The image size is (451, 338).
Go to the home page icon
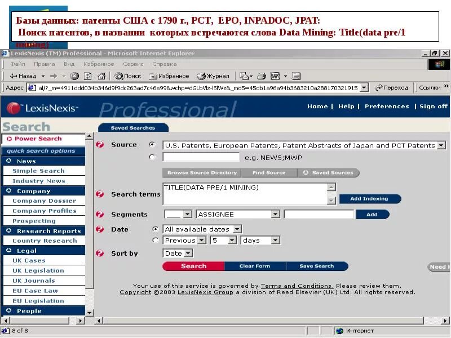[x=101, y=76]
